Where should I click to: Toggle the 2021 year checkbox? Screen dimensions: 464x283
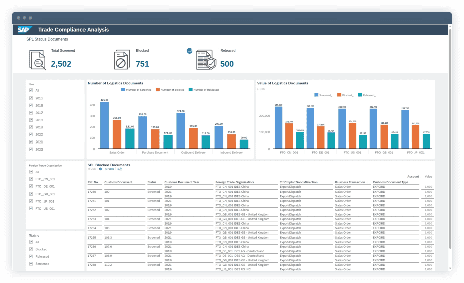point(31,142)
